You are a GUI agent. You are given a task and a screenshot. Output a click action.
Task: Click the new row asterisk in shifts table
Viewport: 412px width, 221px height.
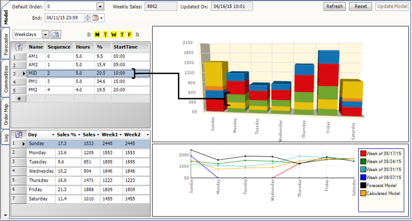pyautogui.click(x=19, y=99)
